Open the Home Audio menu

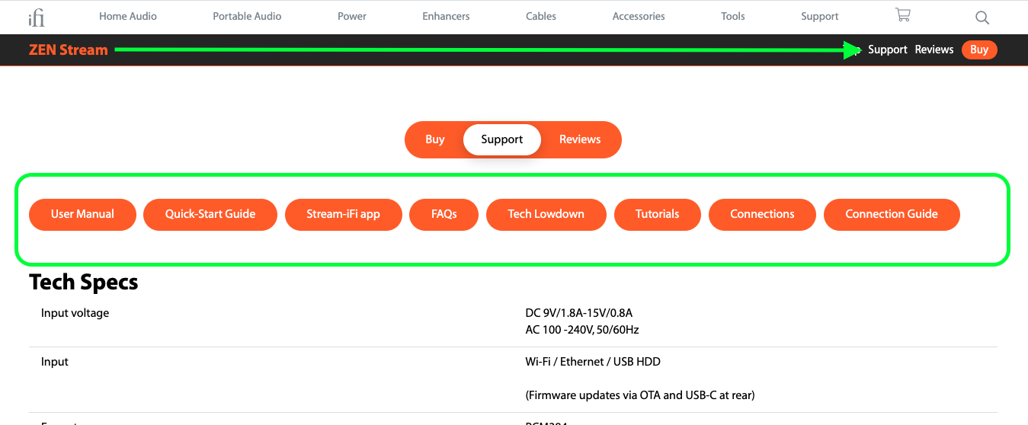[x=126, y=16]
